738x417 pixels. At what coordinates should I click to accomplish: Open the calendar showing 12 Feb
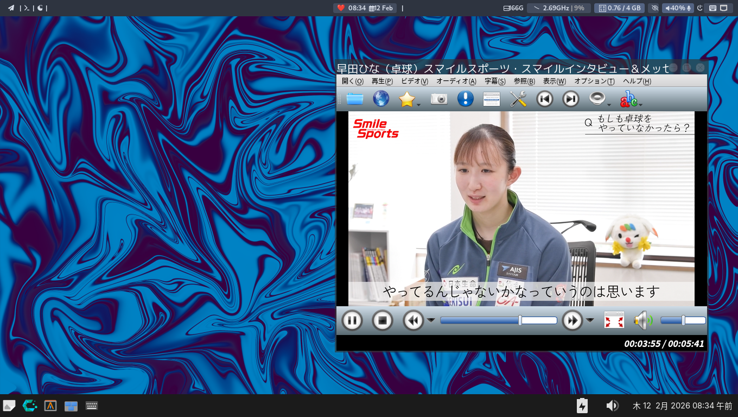pyautogui.click(x=380, y=8)
